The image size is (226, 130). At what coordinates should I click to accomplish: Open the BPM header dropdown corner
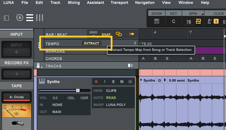tap(202, 14)
